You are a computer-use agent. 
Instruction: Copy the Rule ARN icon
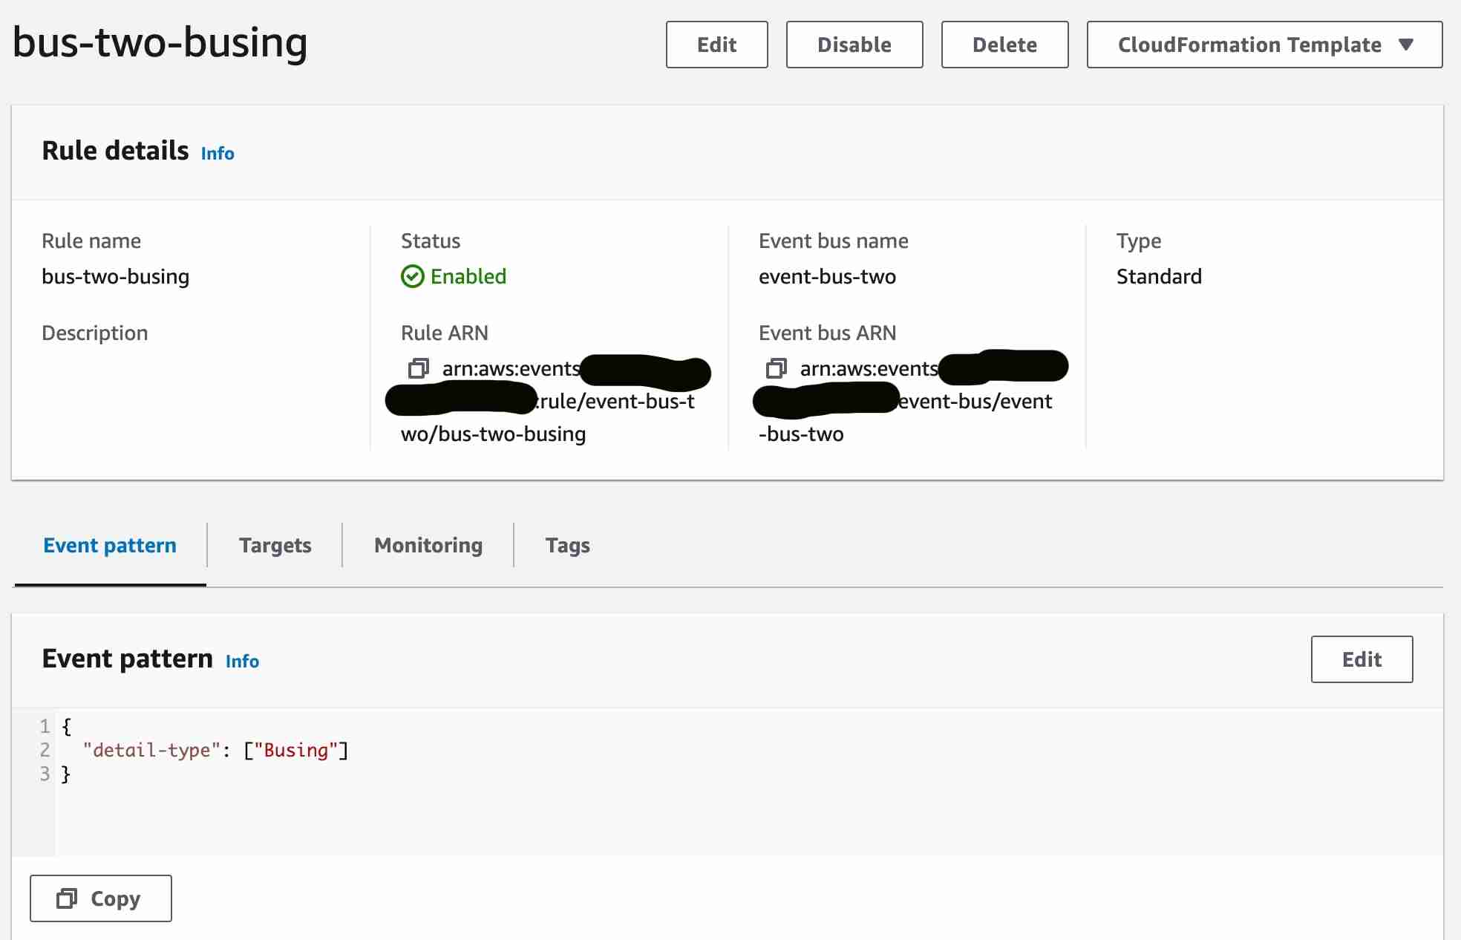[419, 368]
